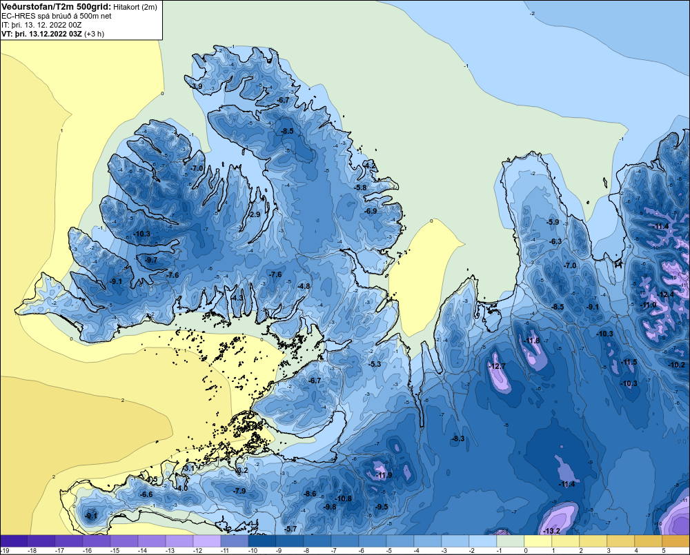Click the legend color swatch labeled -10

point(262,541)
